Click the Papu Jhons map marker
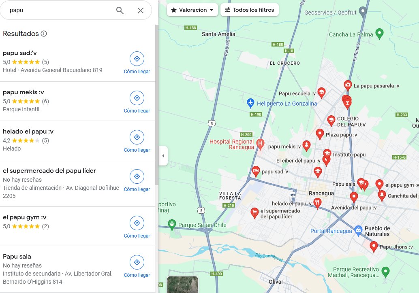Viewport: 419px width, 293px height. 374,246
